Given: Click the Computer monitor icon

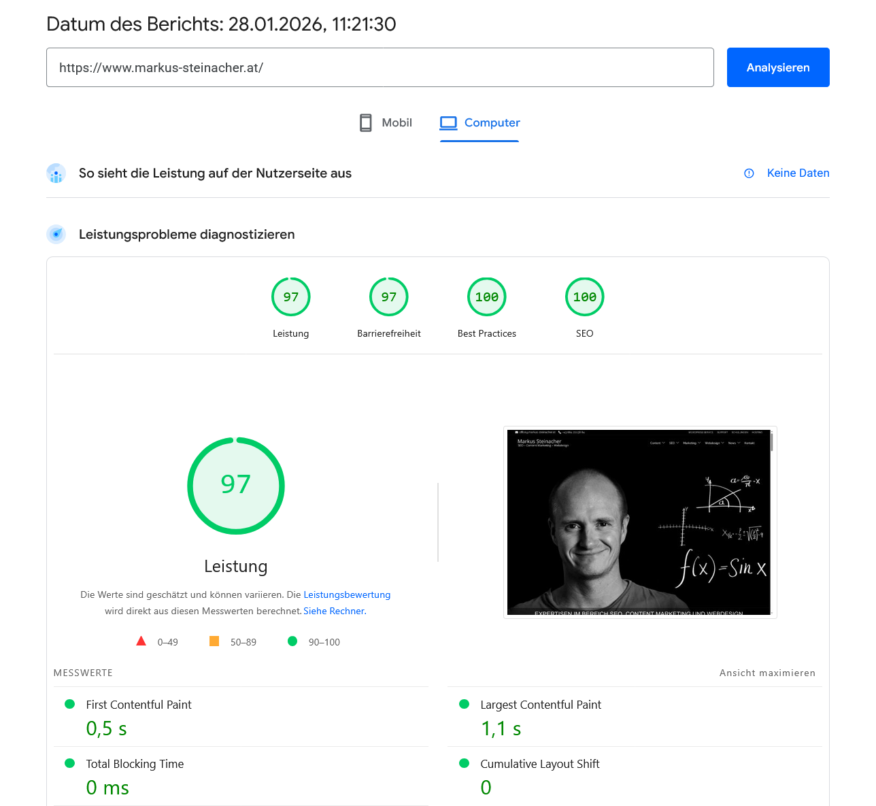Looking at the screenshot, I should (x=448, y=122).
